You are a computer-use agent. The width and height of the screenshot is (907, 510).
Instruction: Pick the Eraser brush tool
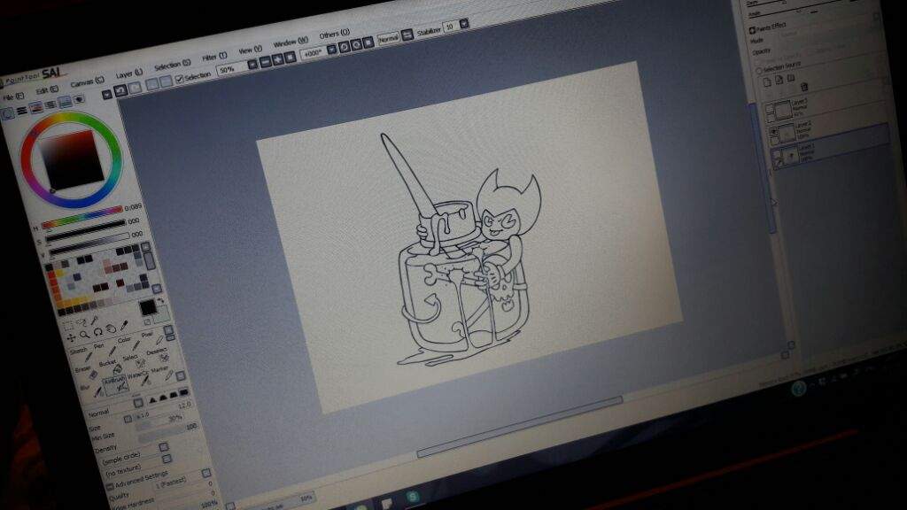point(81,367)
